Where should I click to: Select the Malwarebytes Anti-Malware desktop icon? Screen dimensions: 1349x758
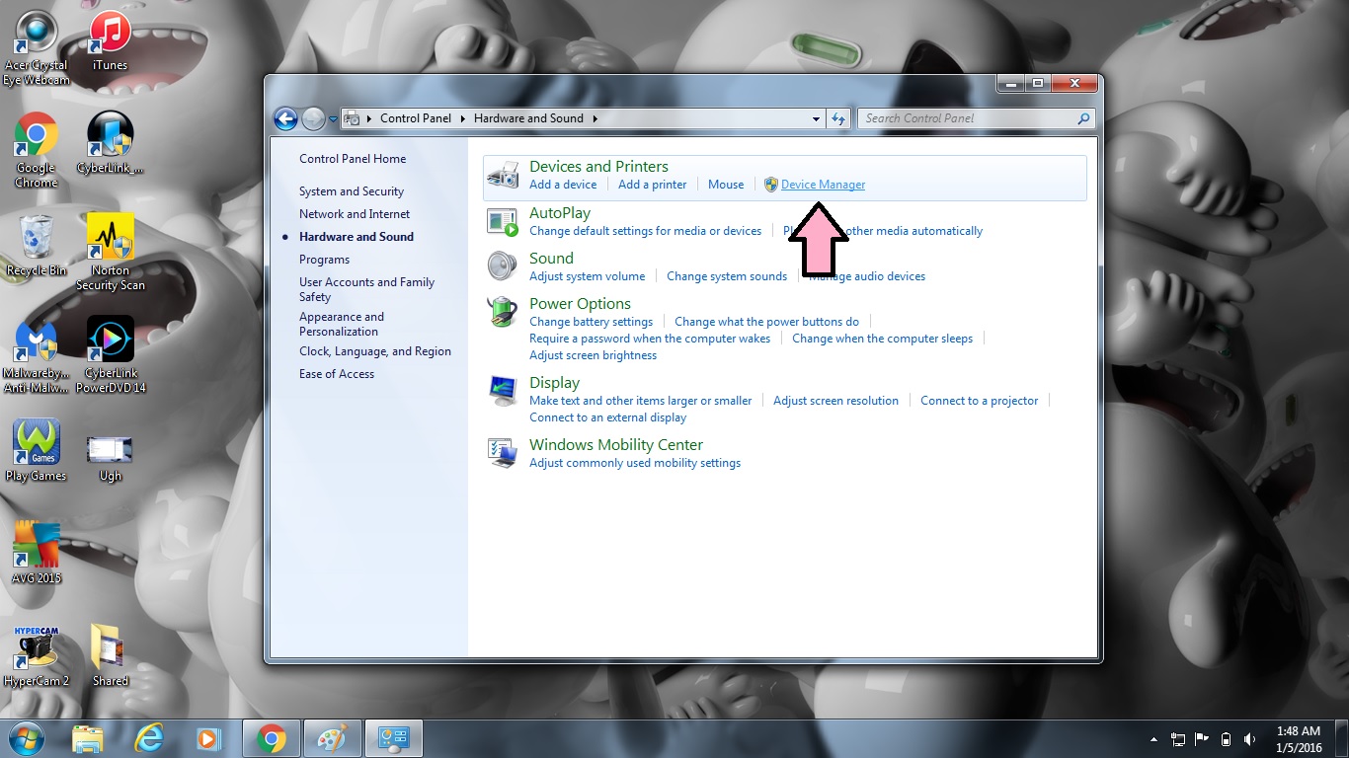(37, 356)
